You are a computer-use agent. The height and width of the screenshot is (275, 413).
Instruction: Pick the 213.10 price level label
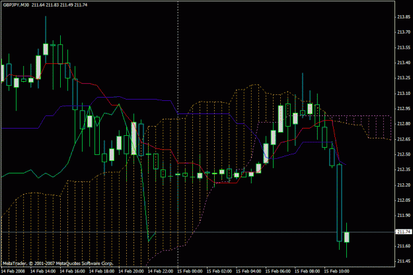(404, 94)
